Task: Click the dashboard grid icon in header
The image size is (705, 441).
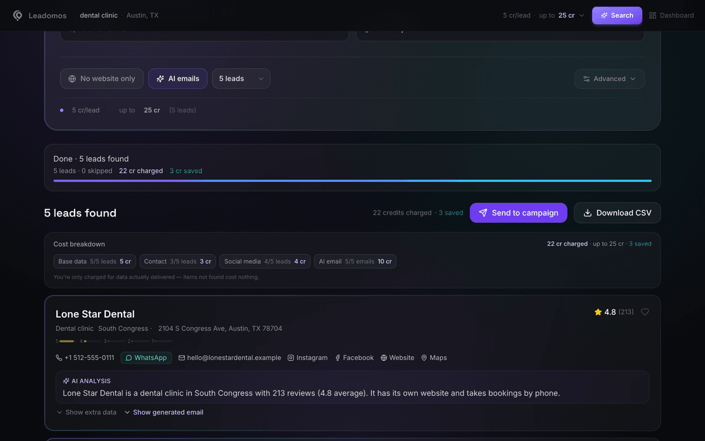Action: (x=653, y=15)
